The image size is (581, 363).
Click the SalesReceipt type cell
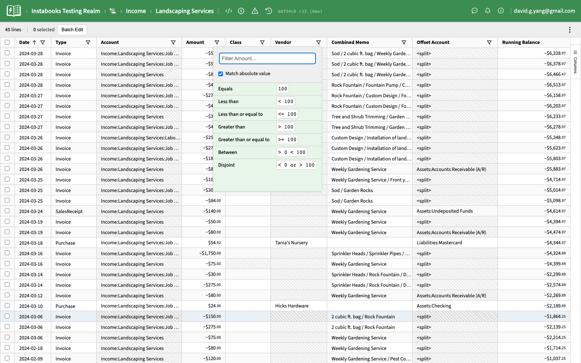73,211
